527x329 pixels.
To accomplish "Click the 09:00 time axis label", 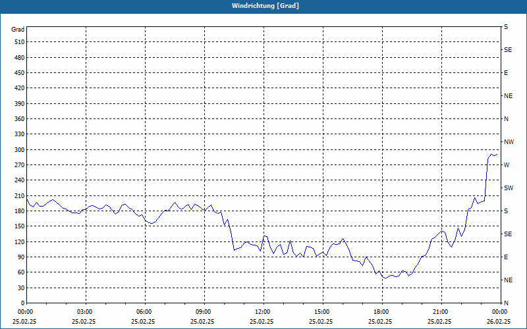I will click(204, 312).
